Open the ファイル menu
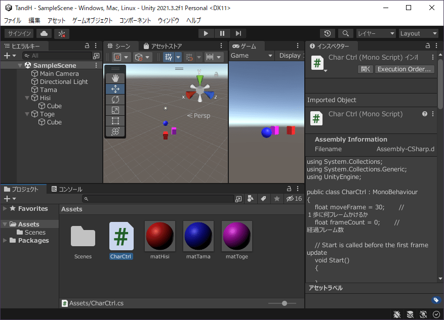The height and width of the screenshot is (320, 444). (13, 21)
